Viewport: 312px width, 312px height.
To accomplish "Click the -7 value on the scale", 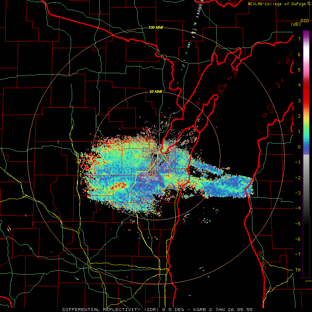I will point(297,254).
